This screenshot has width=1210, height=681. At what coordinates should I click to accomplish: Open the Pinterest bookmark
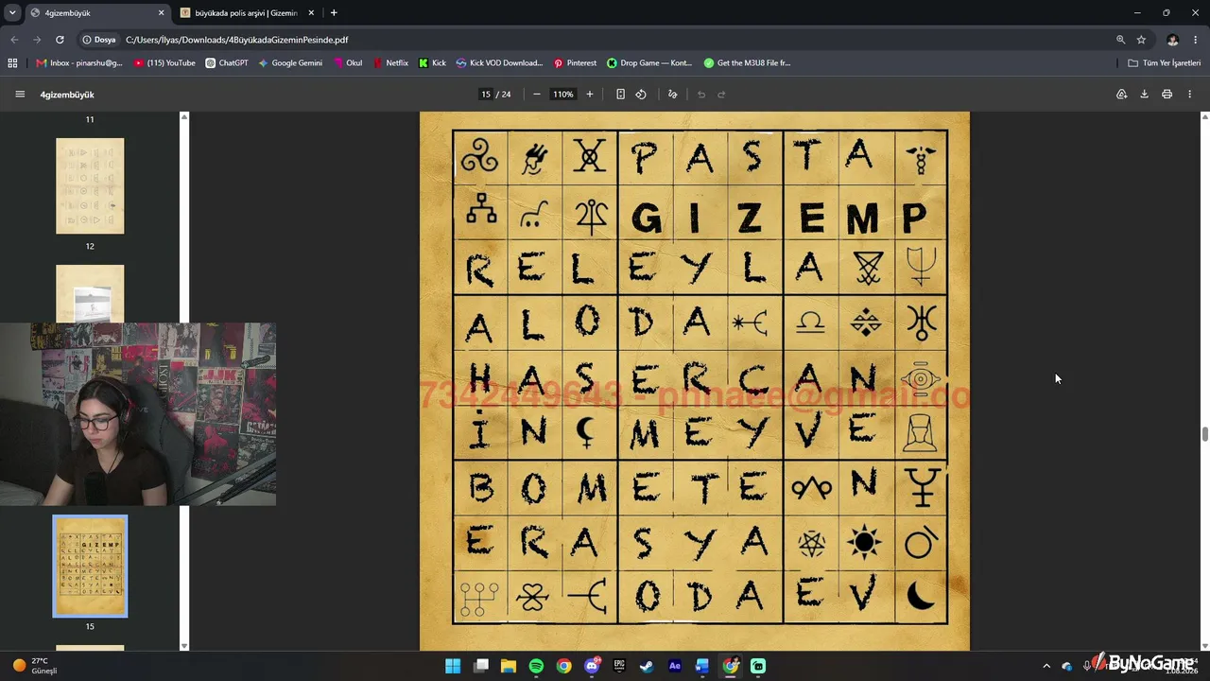[x=575, y=63]
